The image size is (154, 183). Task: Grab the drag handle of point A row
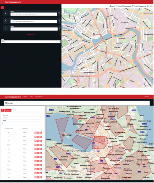coord(60,13)
